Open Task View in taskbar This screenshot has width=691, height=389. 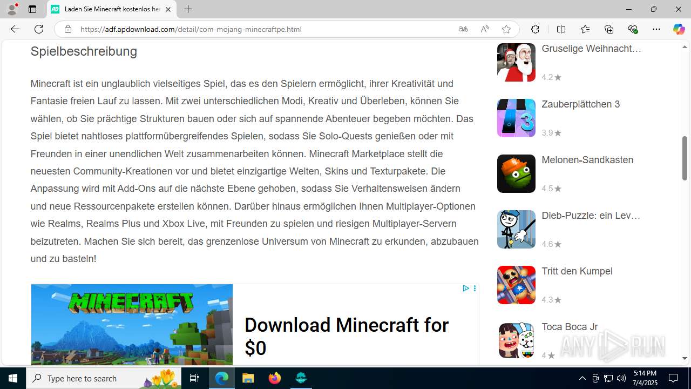pos(194,378)
